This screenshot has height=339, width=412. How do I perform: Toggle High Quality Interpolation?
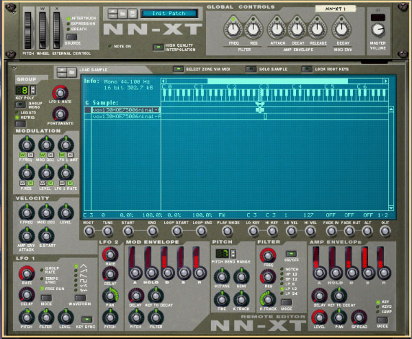[x=158, y=47]
